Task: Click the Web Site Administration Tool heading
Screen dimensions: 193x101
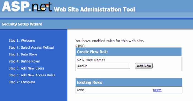Action: 94,9
